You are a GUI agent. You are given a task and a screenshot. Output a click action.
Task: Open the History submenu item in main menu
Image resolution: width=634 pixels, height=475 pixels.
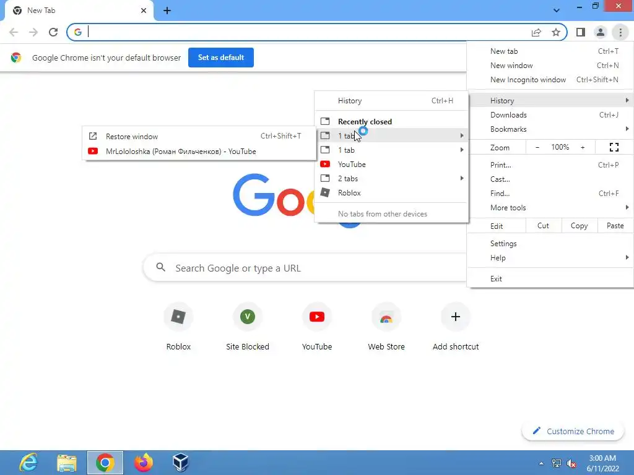point(550,101)
